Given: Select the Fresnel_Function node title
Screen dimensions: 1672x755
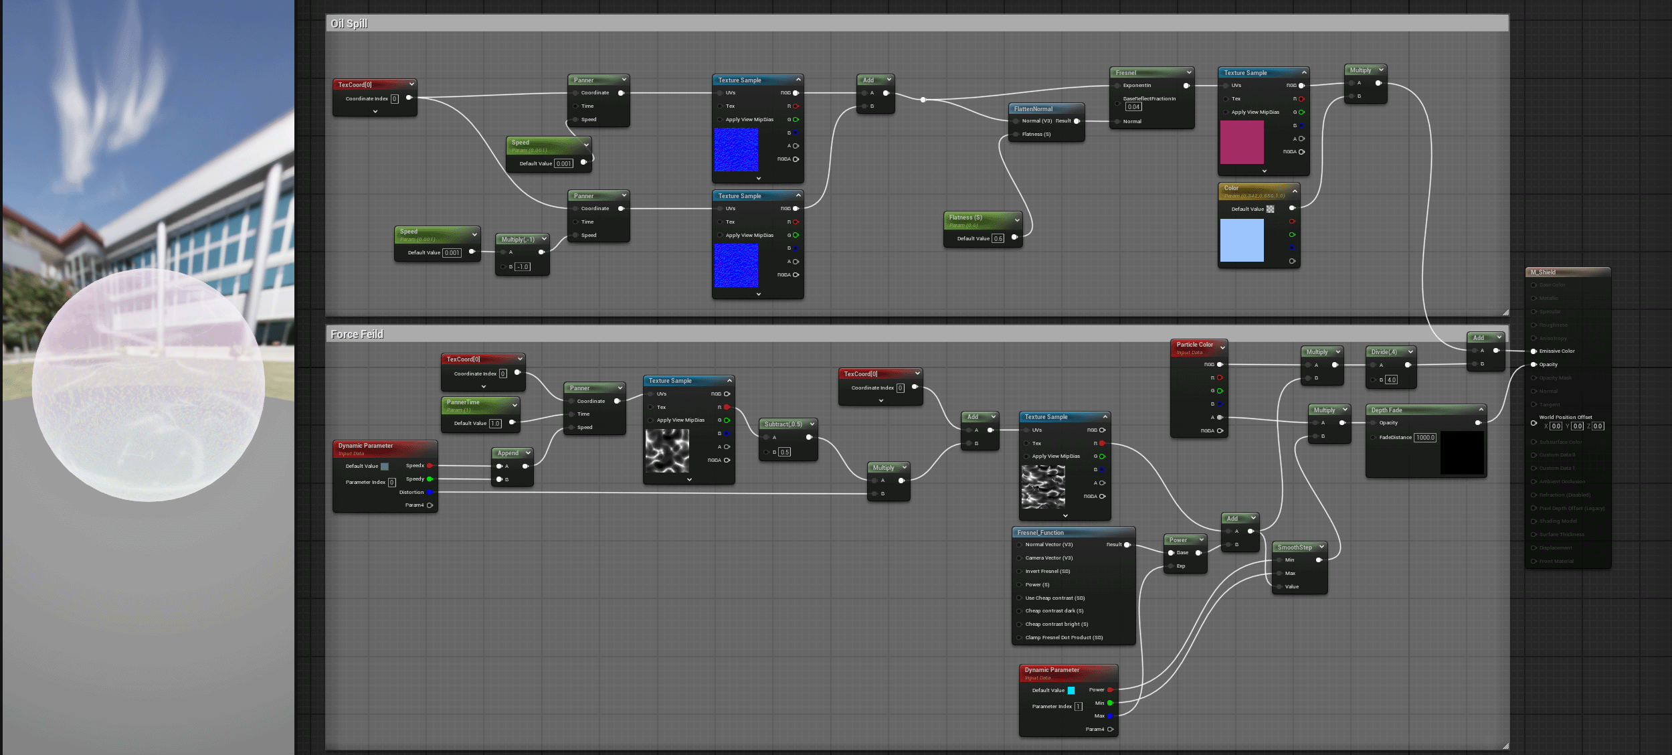Looking at the screenshot, I should point(1040,533).
